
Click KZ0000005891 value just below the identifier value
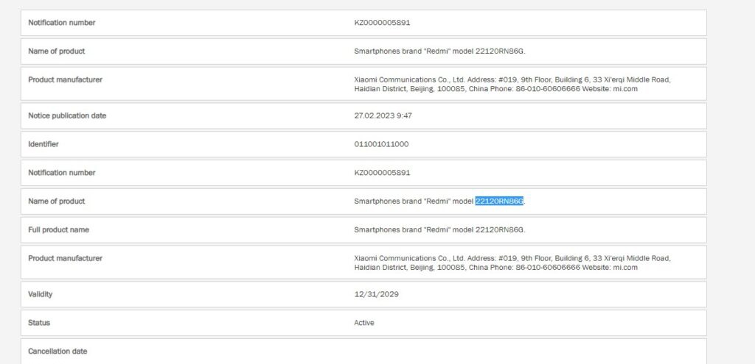[x=382, y=173]
